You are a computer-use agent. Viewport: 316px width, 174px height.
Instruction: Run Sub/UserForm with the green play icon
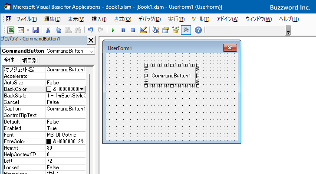click(113, 30)
